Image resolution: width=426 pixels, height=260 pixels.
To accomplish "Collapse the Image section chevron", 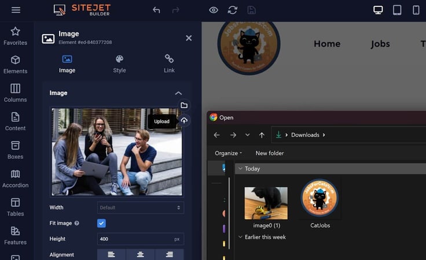I will (x=178, y=93).
